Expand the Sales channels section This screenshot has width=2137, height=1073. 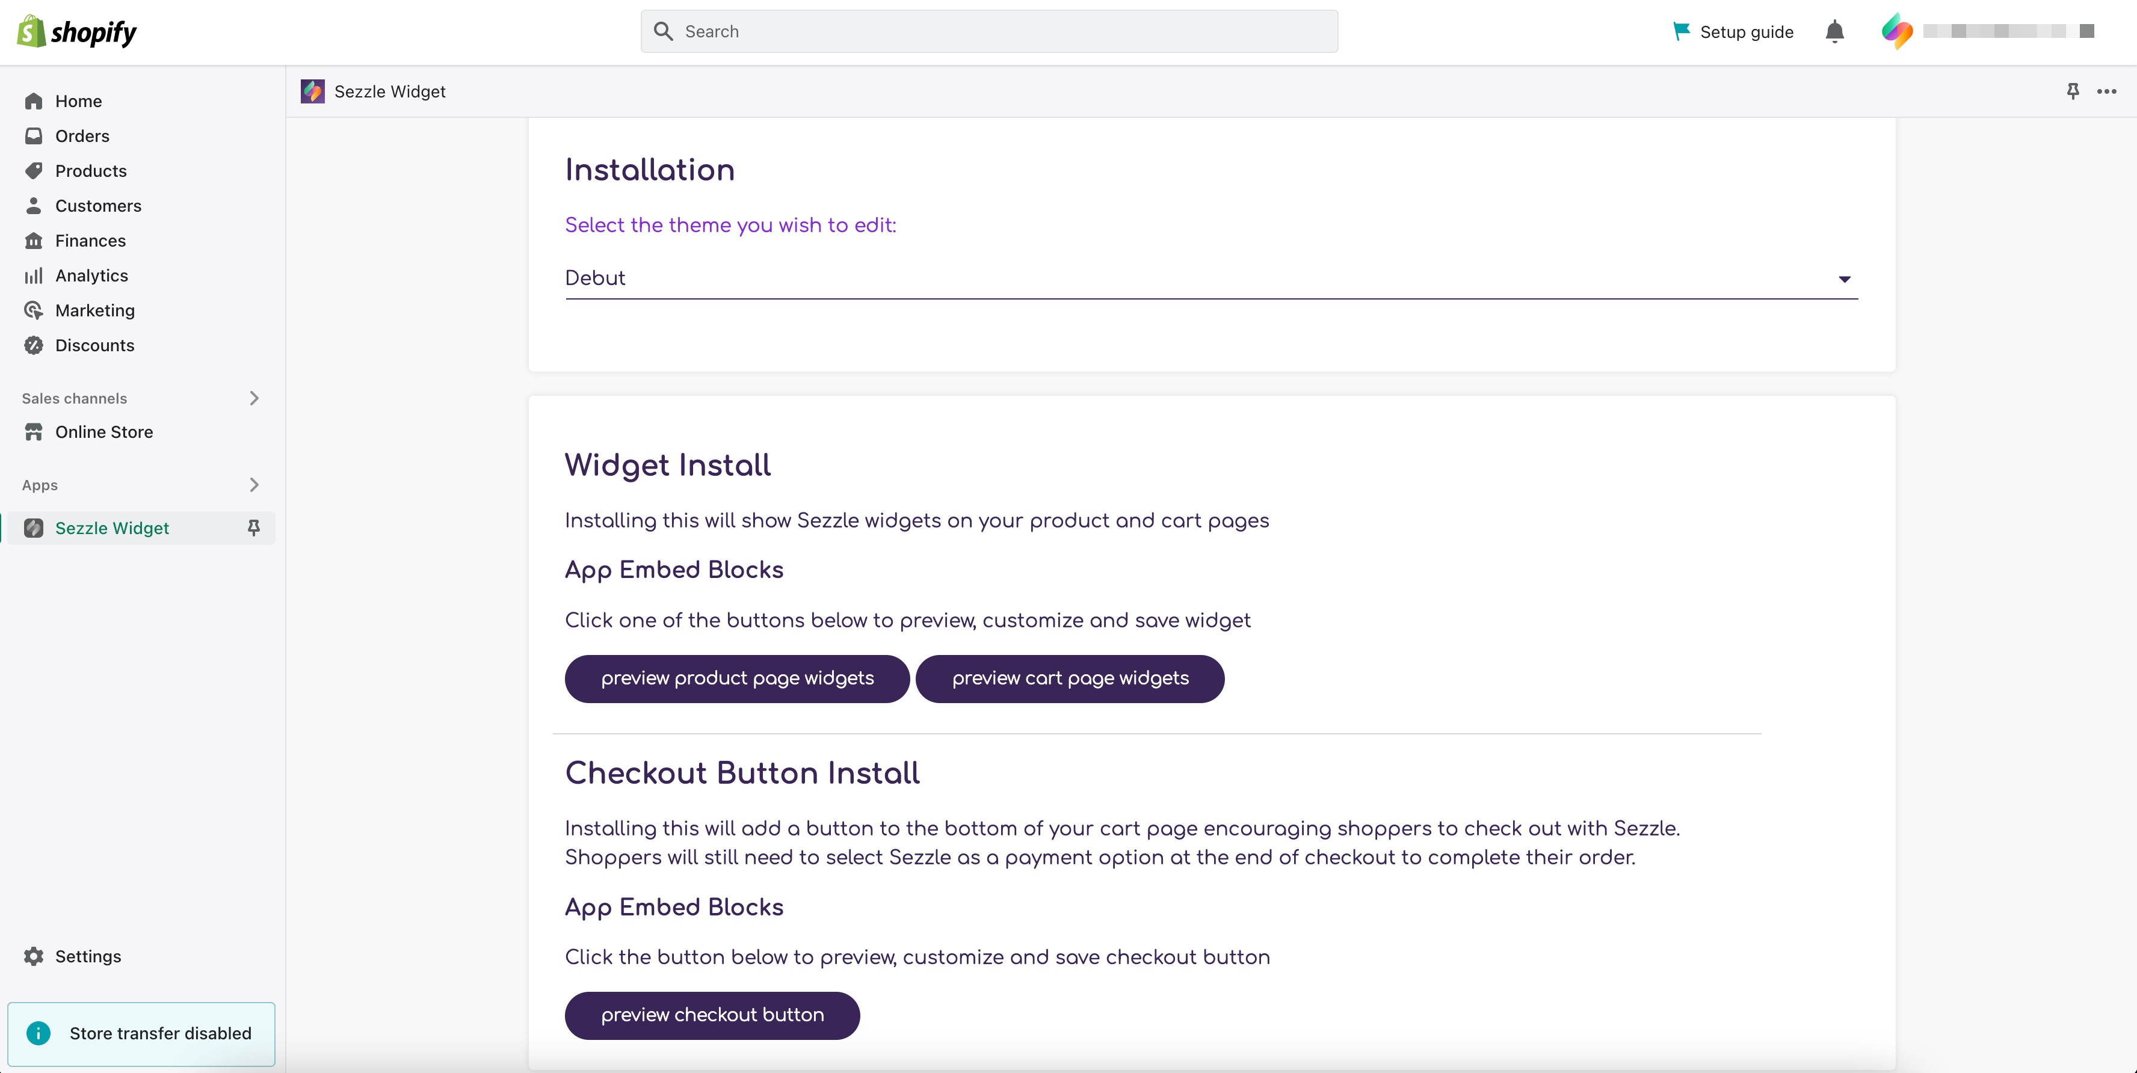(x=254, y=398)
